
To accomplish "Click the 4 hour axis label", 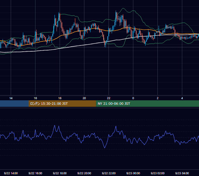I will pos(182,98).
